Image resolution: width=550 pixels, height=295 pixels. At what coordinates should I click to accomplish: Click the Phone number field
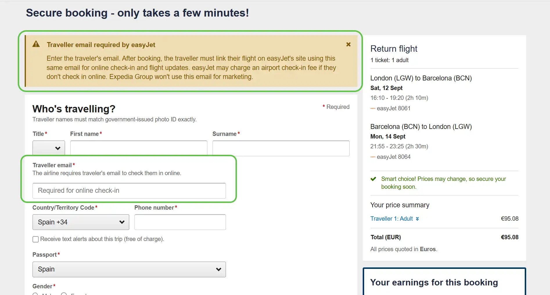click(x=180, y=222)
